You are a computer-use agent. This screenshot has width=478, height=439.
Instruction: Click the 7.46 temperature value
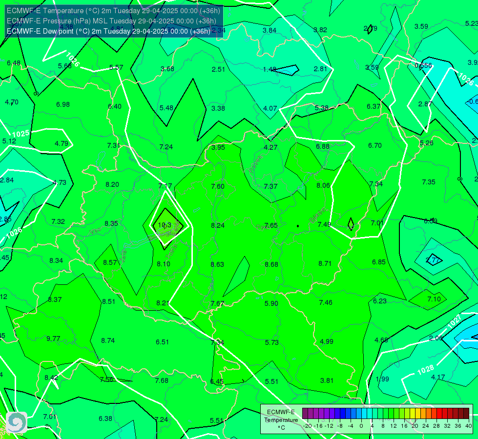coord(326,302)
